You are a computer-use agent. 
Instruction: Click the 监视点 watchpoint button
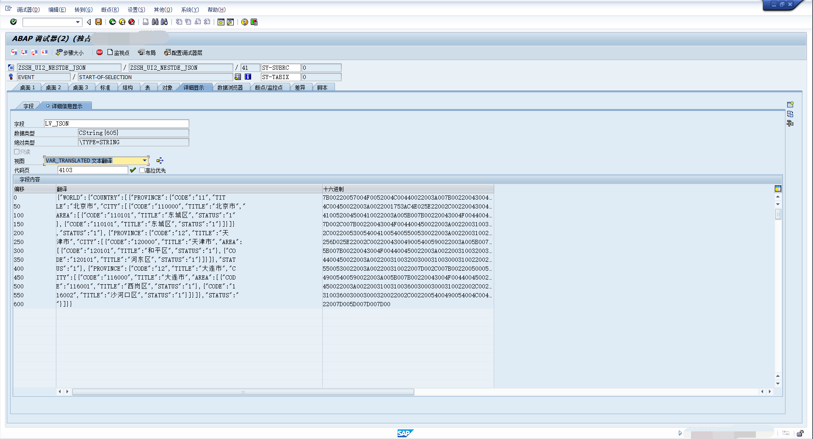118,53
